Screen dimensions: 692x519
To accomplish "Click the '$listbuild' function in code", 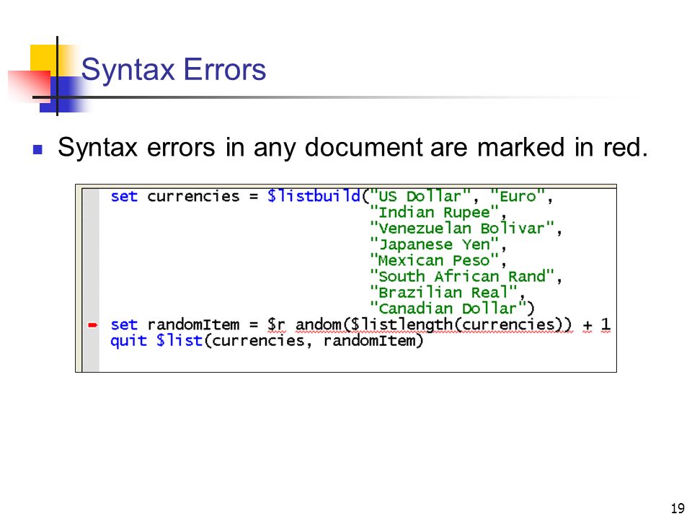I will pyautogui.click(x=314, y=196).
